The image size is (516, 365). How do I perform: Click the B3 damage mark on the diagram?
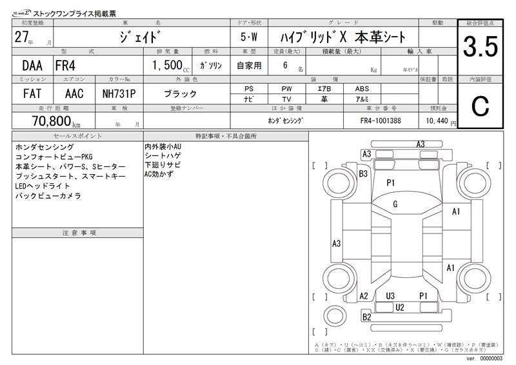pos(363,173)
